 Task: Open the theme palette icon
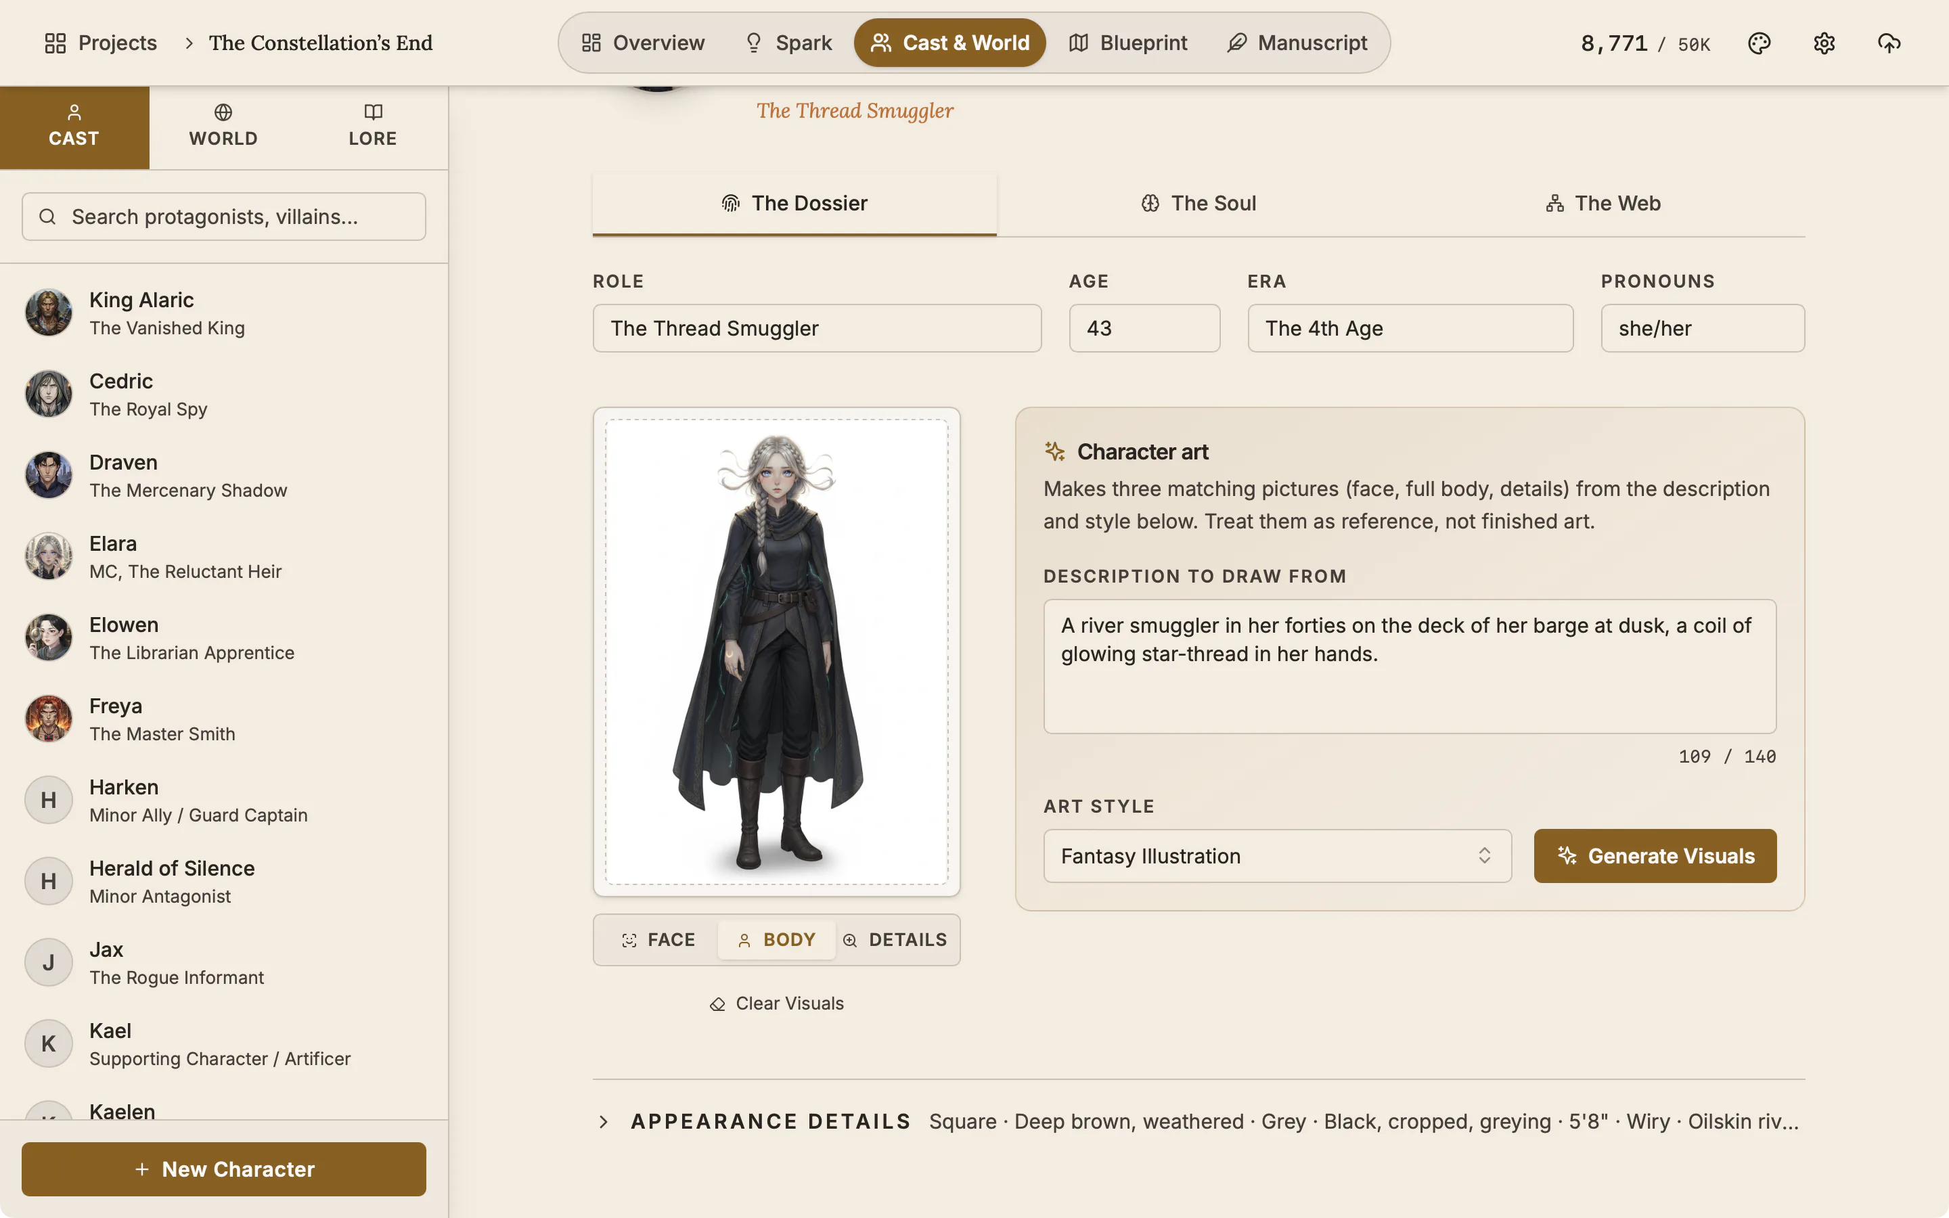(x=1759, y=43)
